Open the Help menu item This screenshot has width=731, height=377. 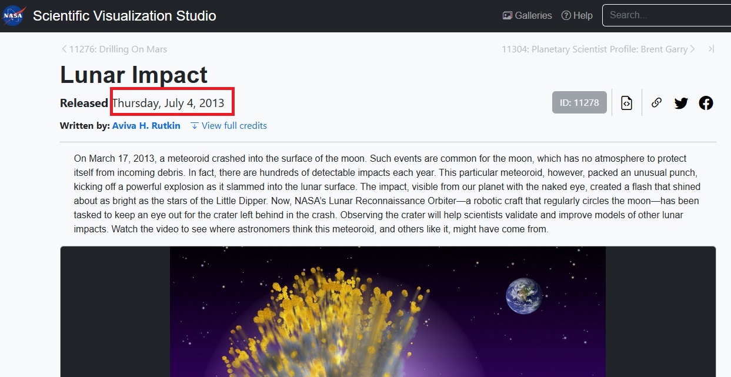click(577, 16)
